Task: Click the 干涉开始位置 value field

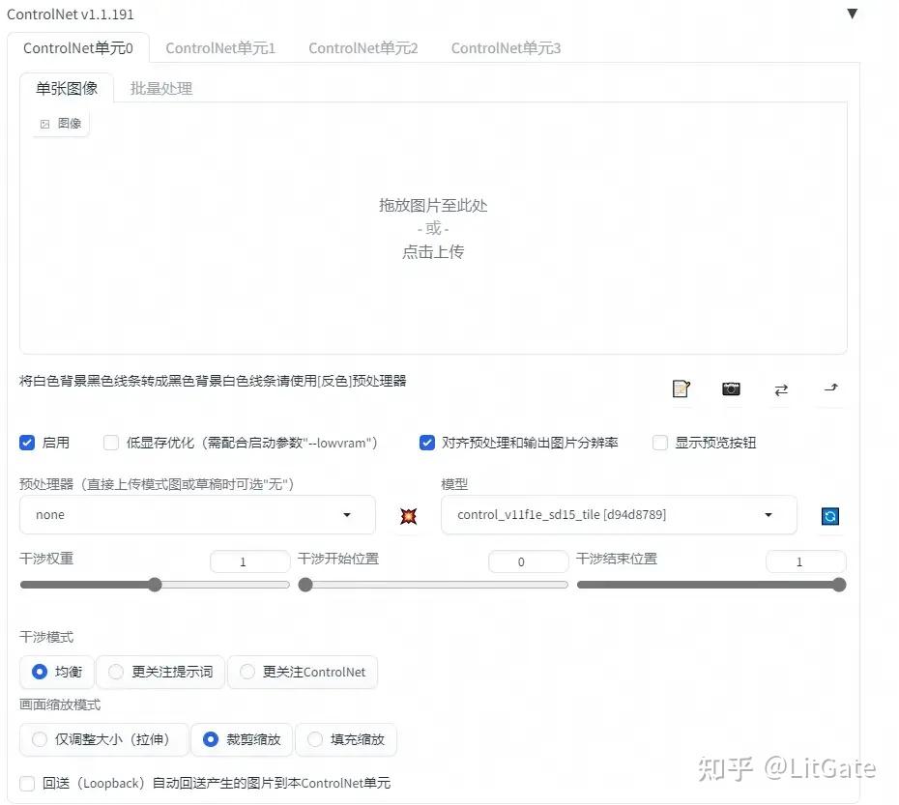Action: coord(528,561)
